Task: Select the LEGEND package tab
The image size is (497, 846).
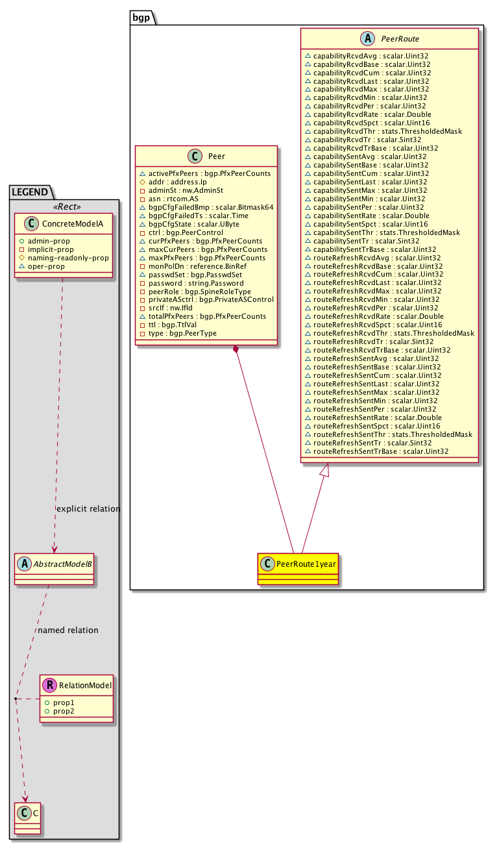Action: click(x=30, y=192)
